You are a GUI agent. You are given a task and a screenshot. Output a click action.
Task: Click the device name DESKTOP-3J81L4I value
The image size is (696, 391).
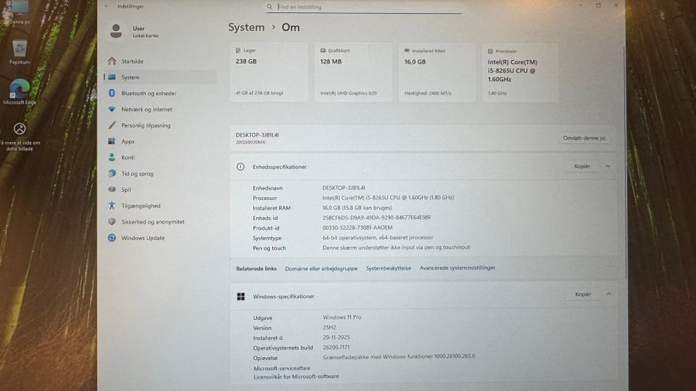tap(344, 188)
